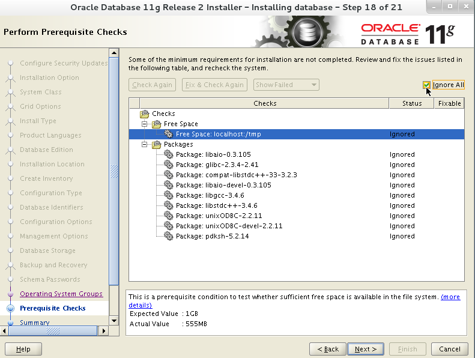Select row Package: compat-libstdc++-33-3.2.3
475x358 pixels.
297,175
